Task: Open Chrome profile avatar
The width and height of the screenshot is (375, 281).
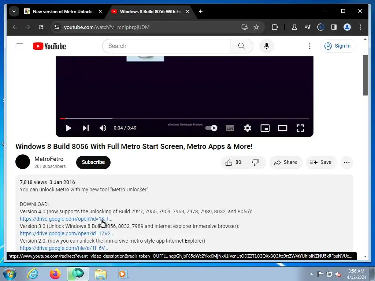Action: tap(347, 27)
